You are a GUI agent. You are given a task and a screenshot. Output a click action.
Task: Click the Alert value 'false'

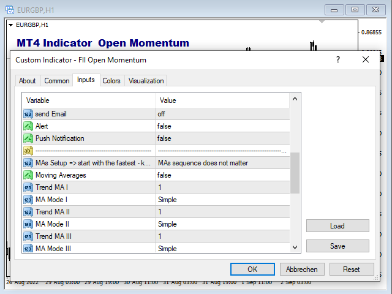(x=164, y=126)
